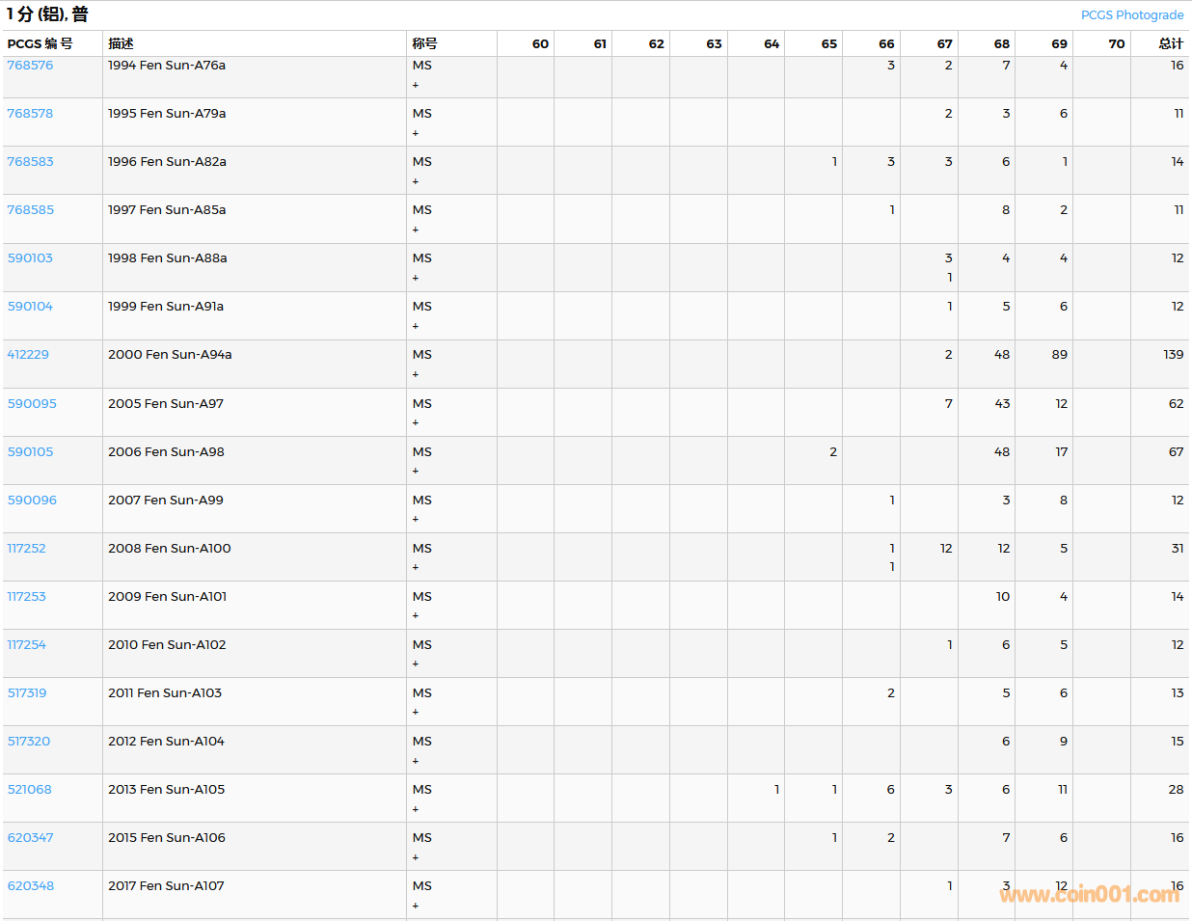The height and width of the screenshot is (921, 1192).
Task: Click the plus sign in the 2006 Fen row
Action: pos(416,471)
